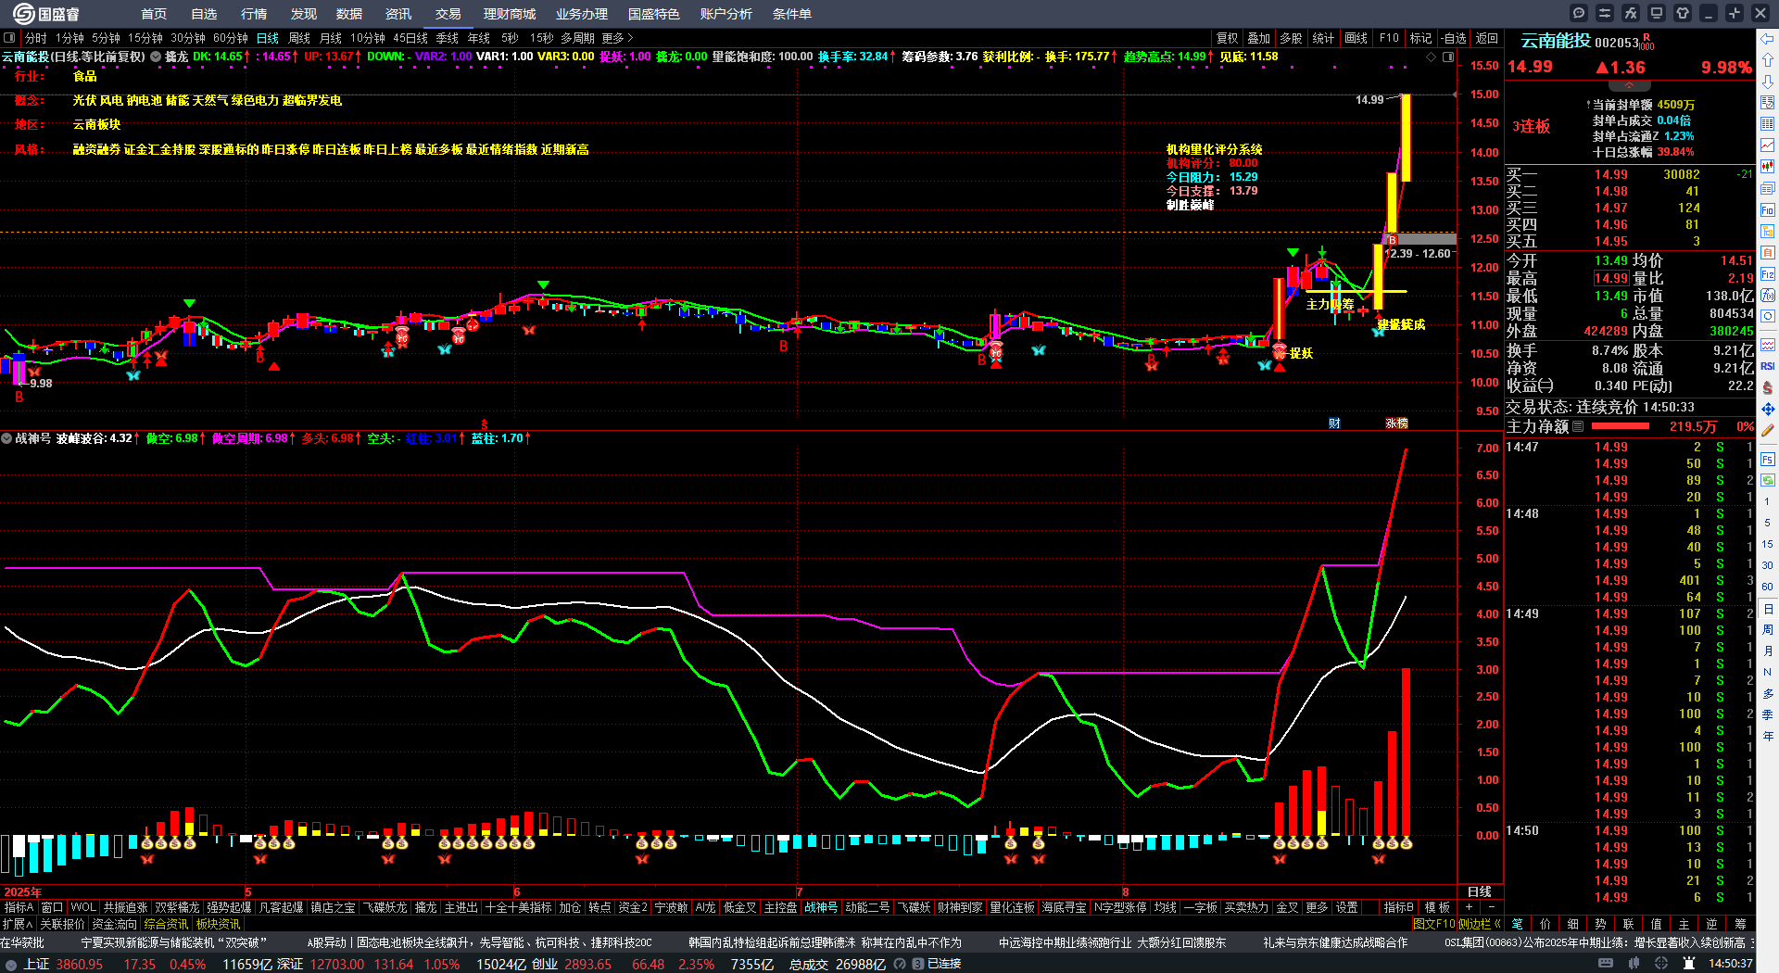Click the function f(x) icon in sidebar
Screen dimensions: 1779x973
(1768, 296)
